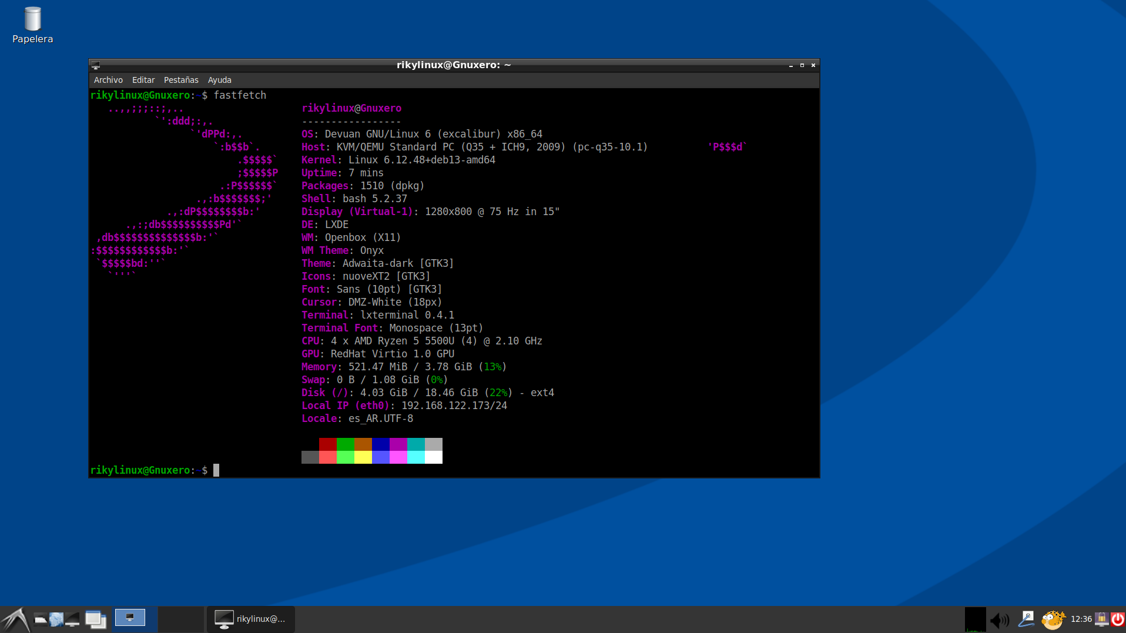Switch to the second empty workspace
This screenshot has height=633, width=1126.
pyautogui.click(x=181, y=619)
